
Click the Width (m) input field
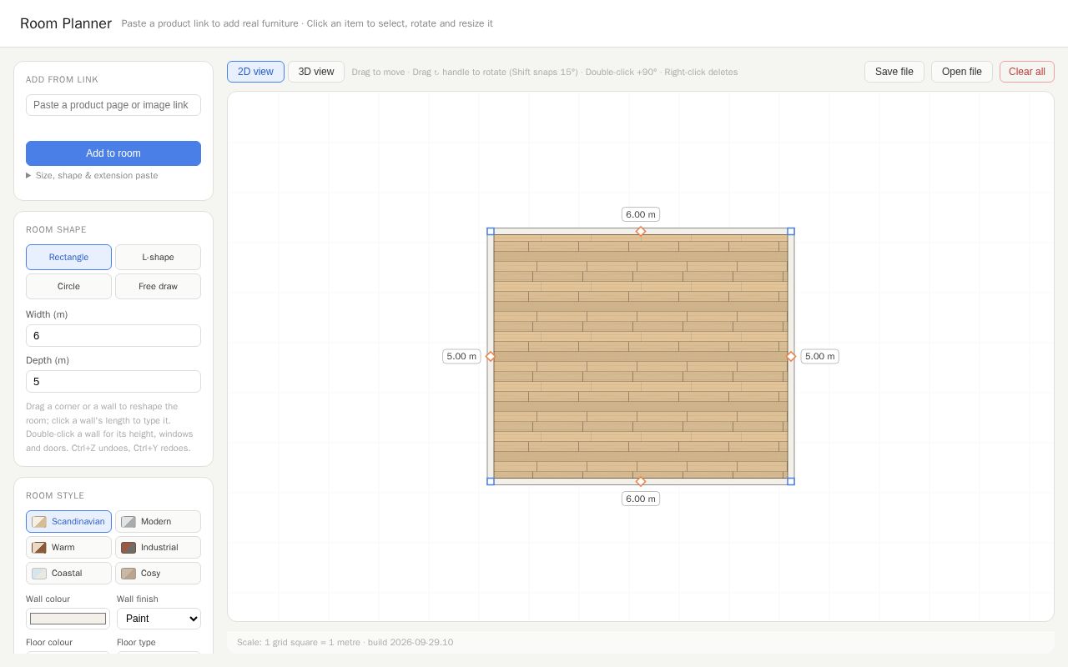[x=113, y=336]
